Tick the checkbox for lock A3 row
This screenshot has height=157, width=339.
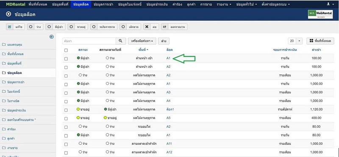click(x=66, y=93)
